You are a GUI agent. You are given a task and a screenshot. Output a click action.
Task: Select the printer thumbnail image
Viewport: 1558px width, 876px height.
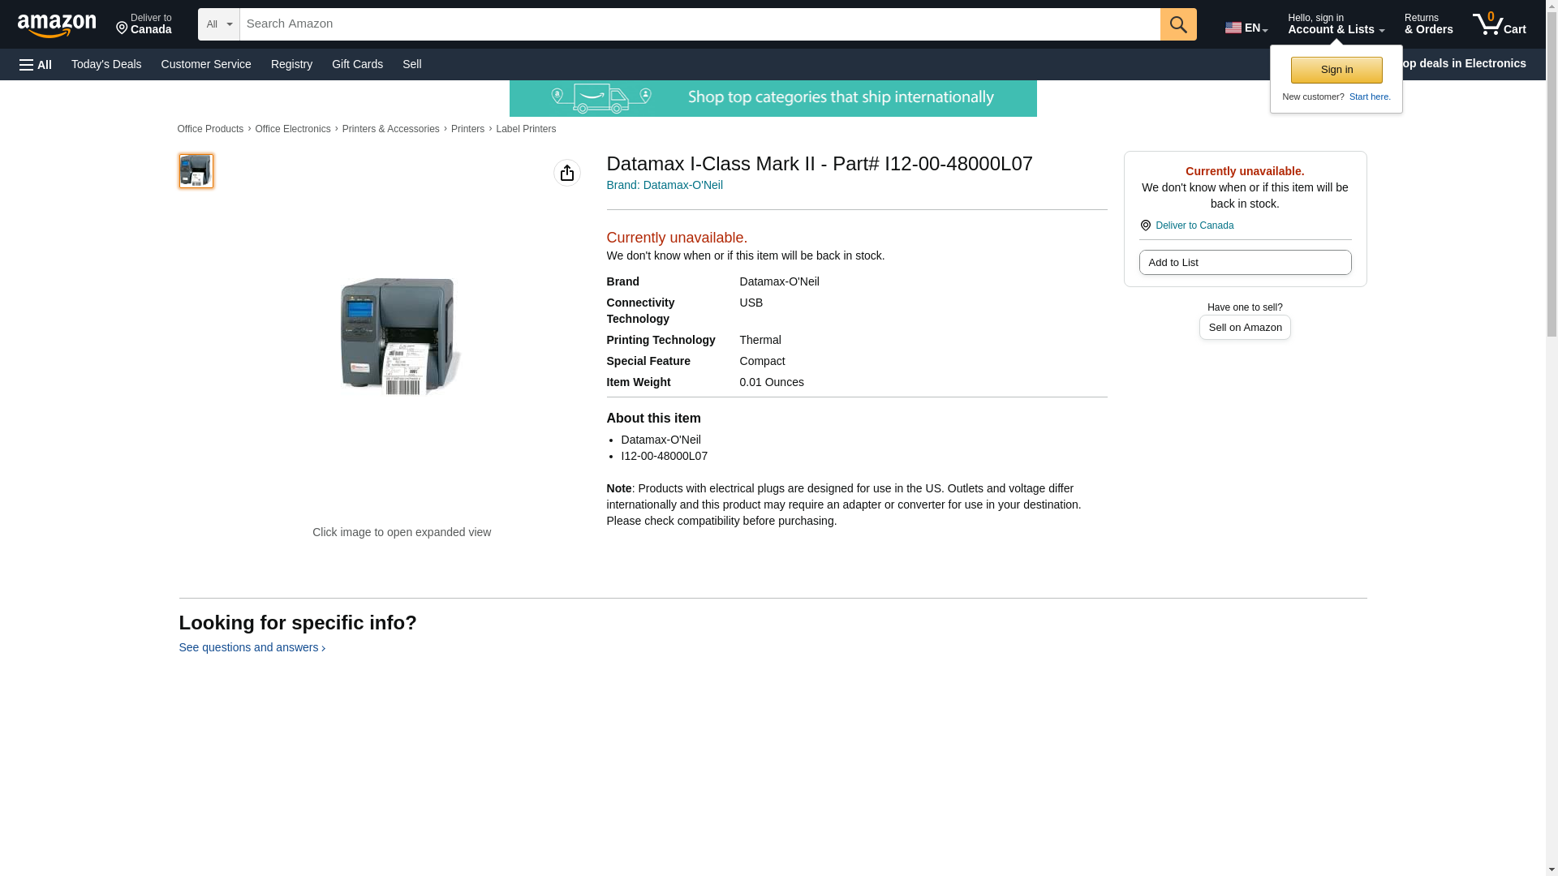tap(196, 171)
